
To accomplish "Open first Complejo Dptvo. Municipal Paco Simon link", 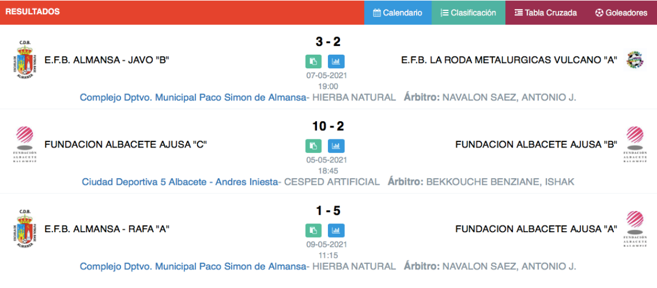I will [193, 97].
